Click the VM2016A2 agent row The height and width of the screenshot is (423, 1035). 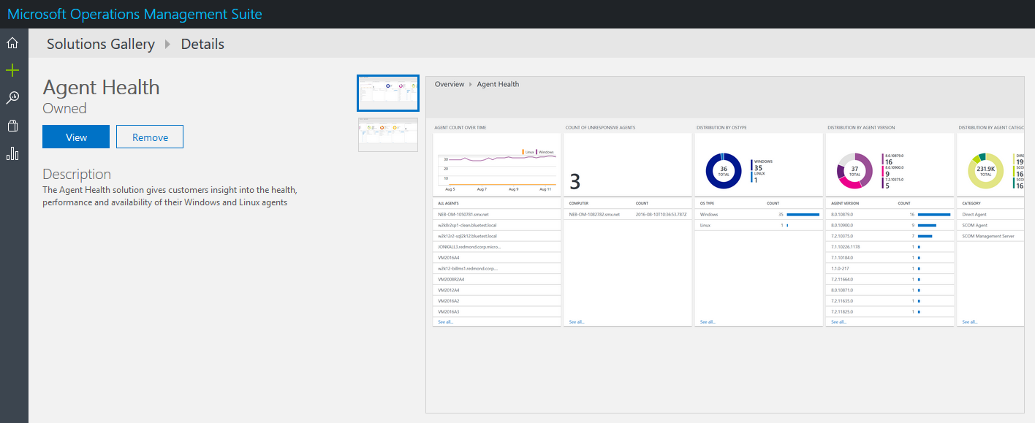[497, 301]
